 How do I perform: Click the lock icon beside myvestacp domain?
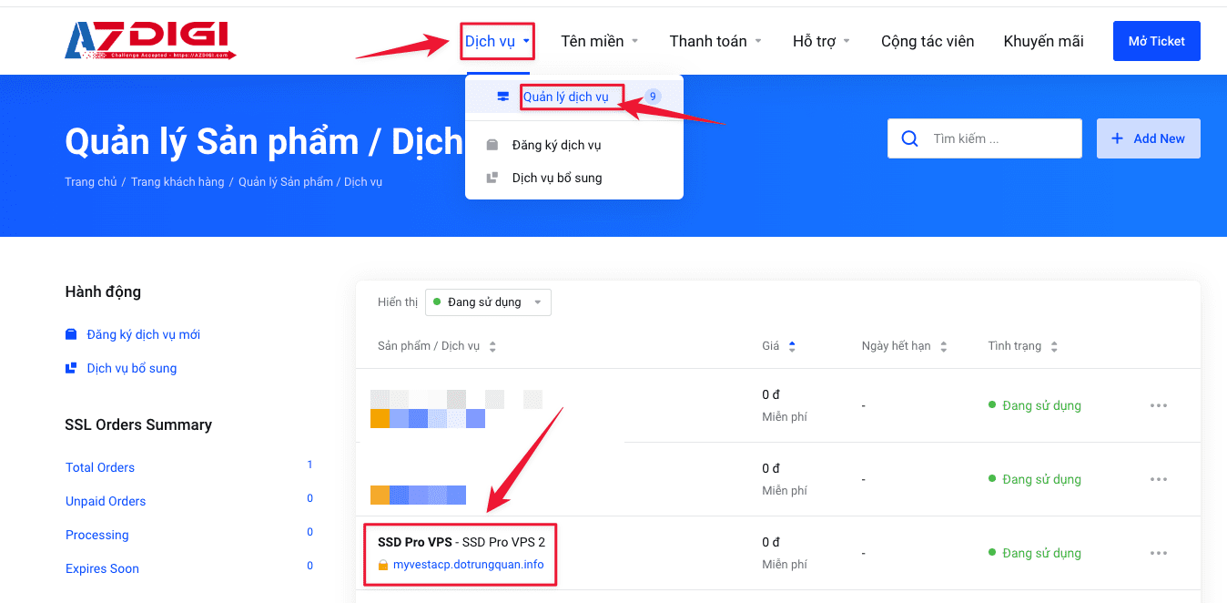[x=383, y=565]
